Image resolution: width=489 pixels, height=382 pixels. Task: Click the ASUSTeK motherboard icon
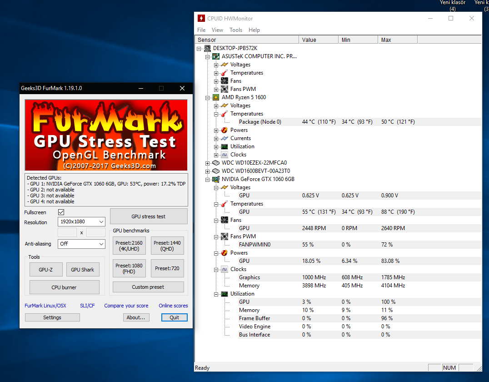(x=216, y=56)
